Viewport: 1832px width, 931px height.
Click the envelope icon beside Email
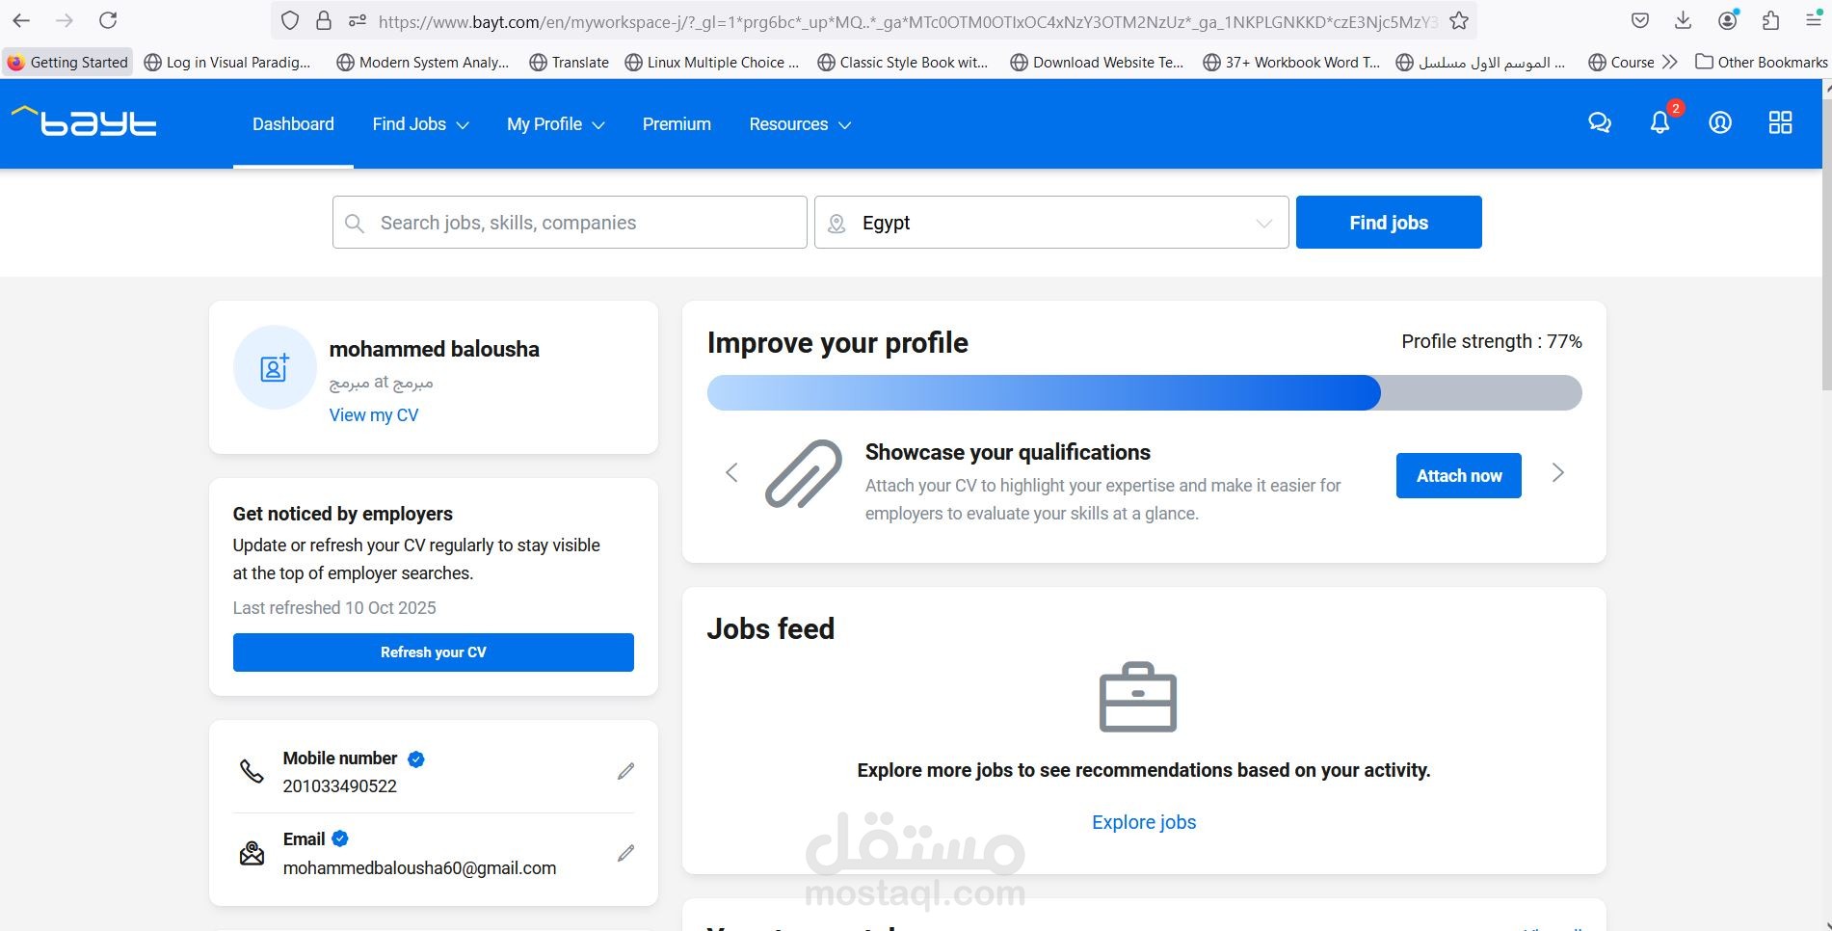tap(252, 853)
